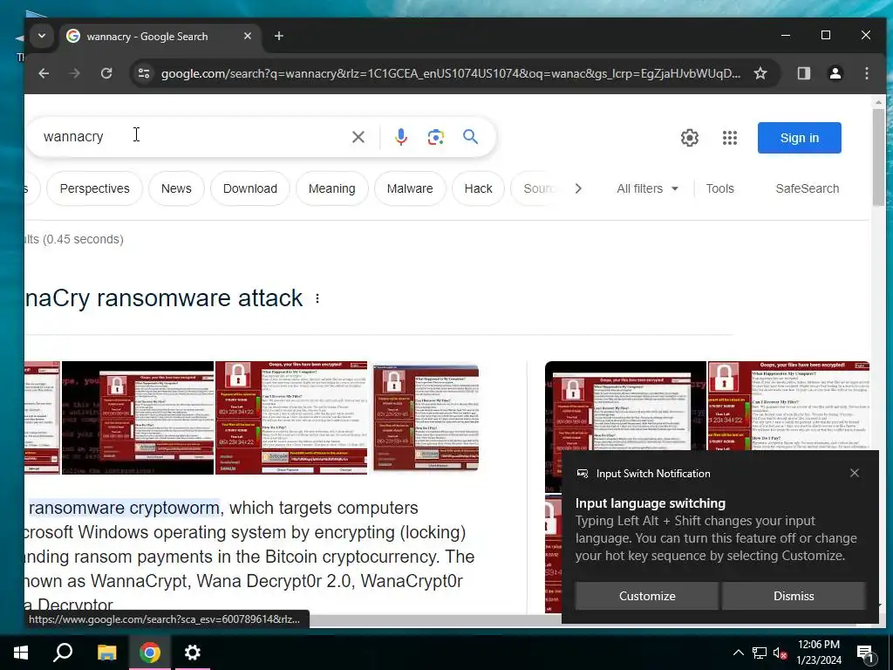This screenshot has width=893, height=670.
Task: Click the (0.45 seconds) result stats text
Action: coord(84,239)
